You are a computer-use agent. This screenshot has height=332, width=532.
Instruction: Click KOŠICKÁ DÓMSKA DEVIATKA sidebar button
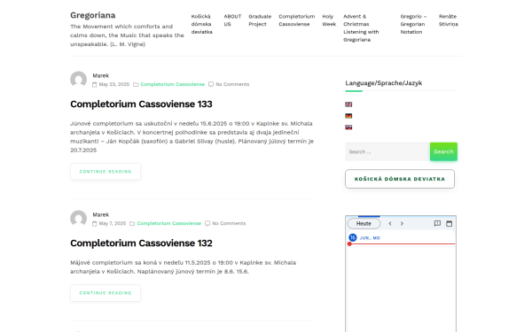400,179
